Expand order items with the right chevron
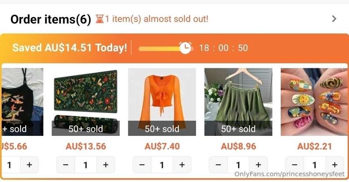Viewport: 349px width, 182px height. pyautogui.click(x=334, y=19)
